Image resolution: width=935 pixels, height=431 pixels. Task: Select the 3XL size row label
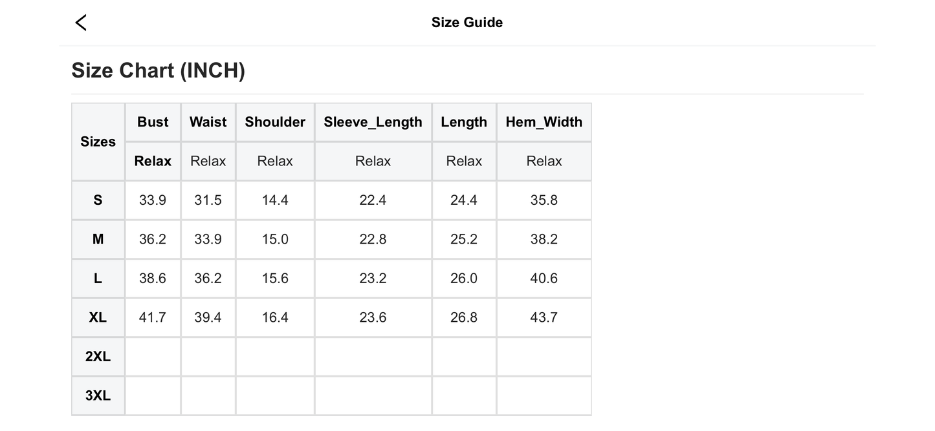point(98,395)
